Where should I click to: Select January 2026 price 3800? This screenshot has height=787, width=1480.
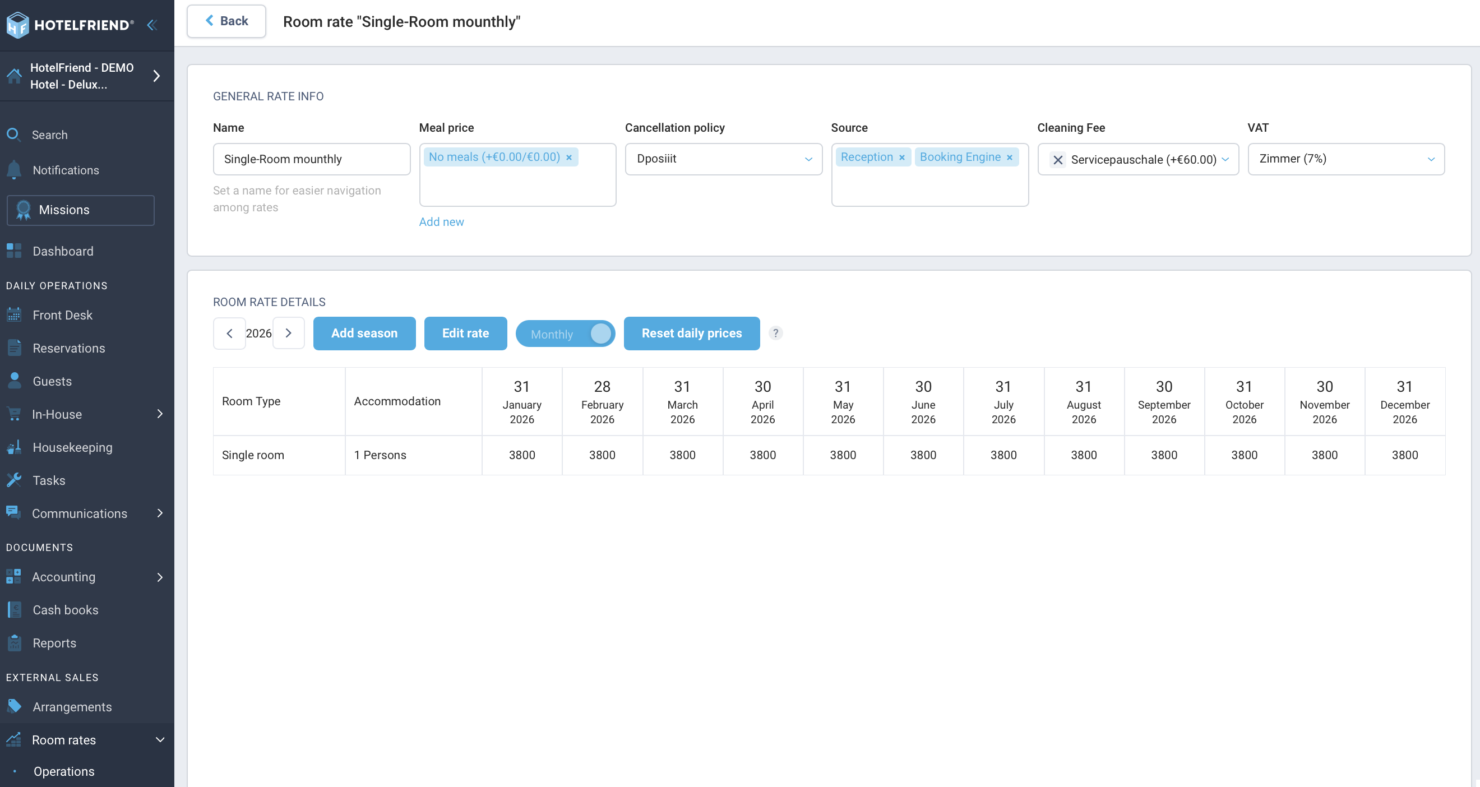[522, 455]
